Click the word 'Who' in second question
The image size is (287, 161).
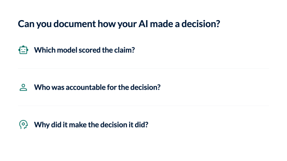[42, 87]
